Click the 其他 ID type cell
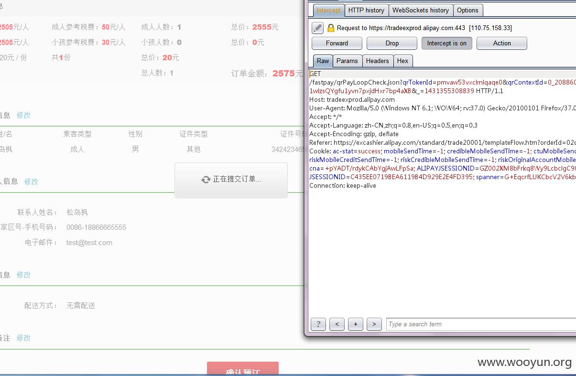This screenshot has height=376, width=576. (x=194, y=150)
